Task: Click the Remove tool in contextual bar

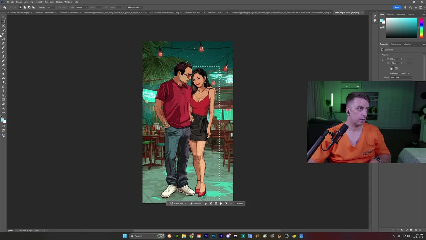Action: point(196,203)
